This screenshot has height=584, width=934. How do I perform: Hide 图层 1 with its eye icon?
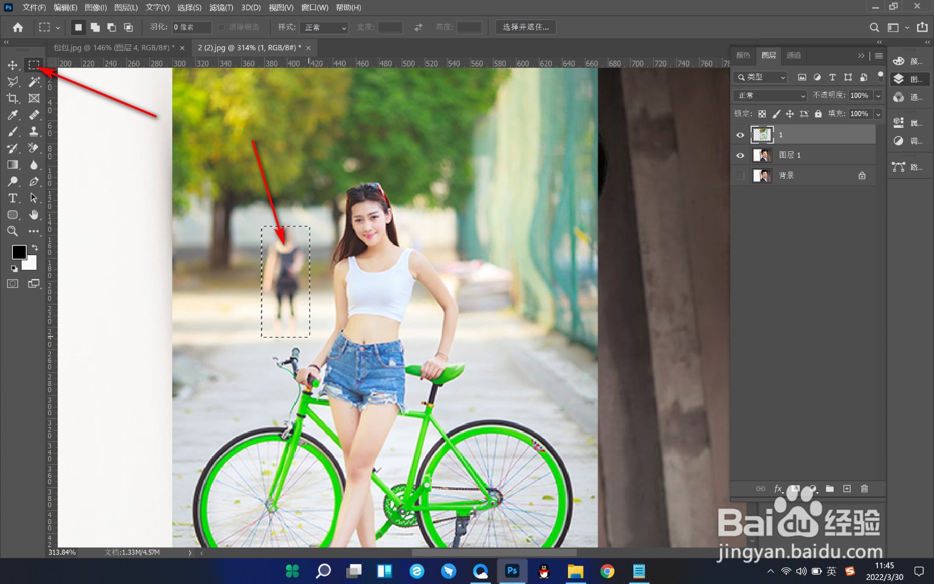pos(740,155)
